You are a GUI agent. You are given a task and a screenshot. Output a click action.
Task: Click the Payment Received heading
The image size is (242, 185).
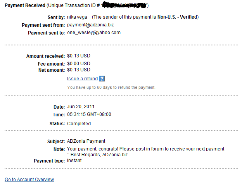pos(25,5)
